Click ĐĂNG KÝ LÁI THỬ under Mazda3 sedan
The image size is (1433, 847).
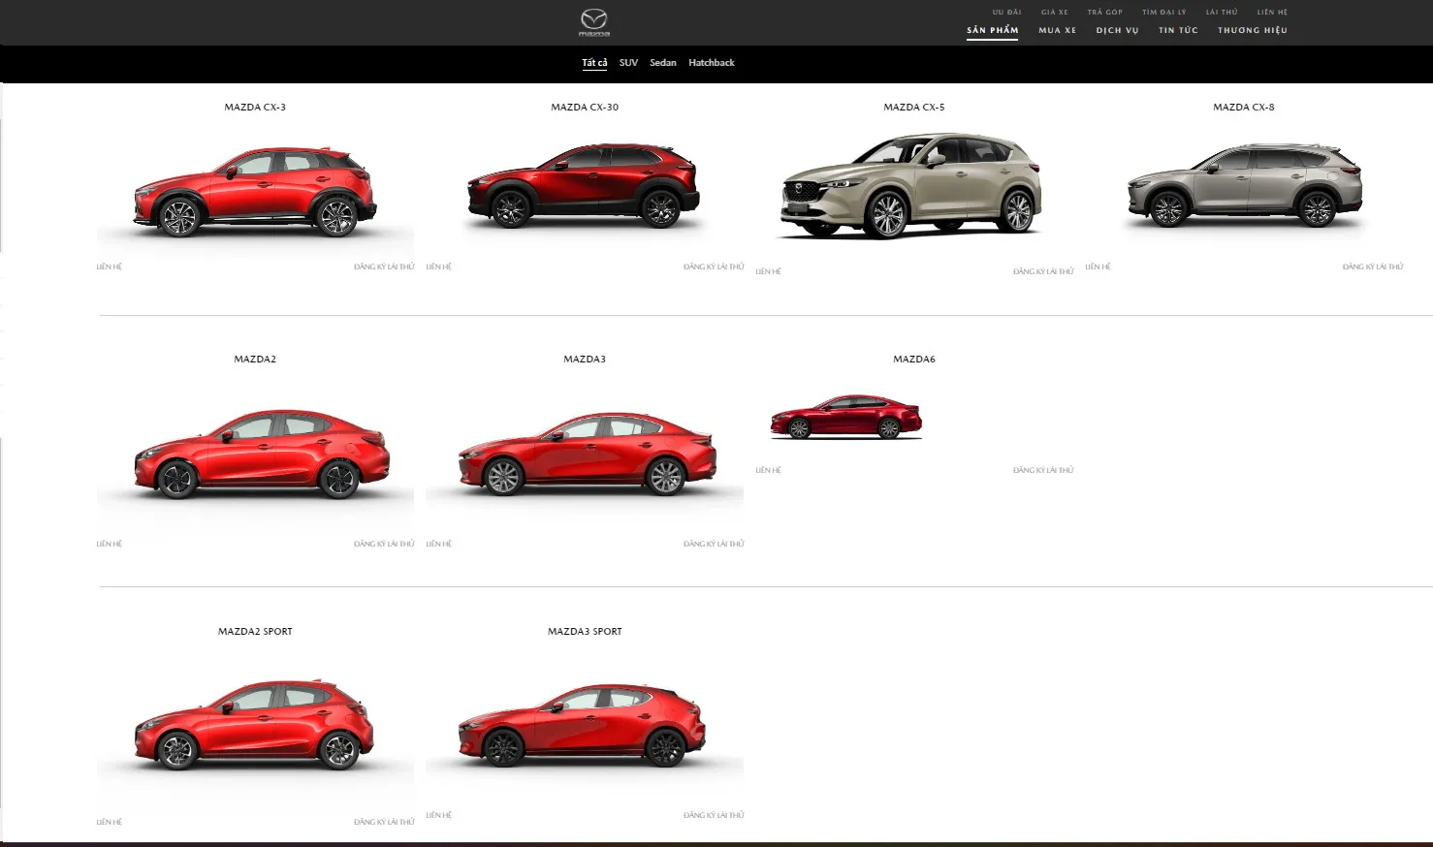(x=714, y=544)
